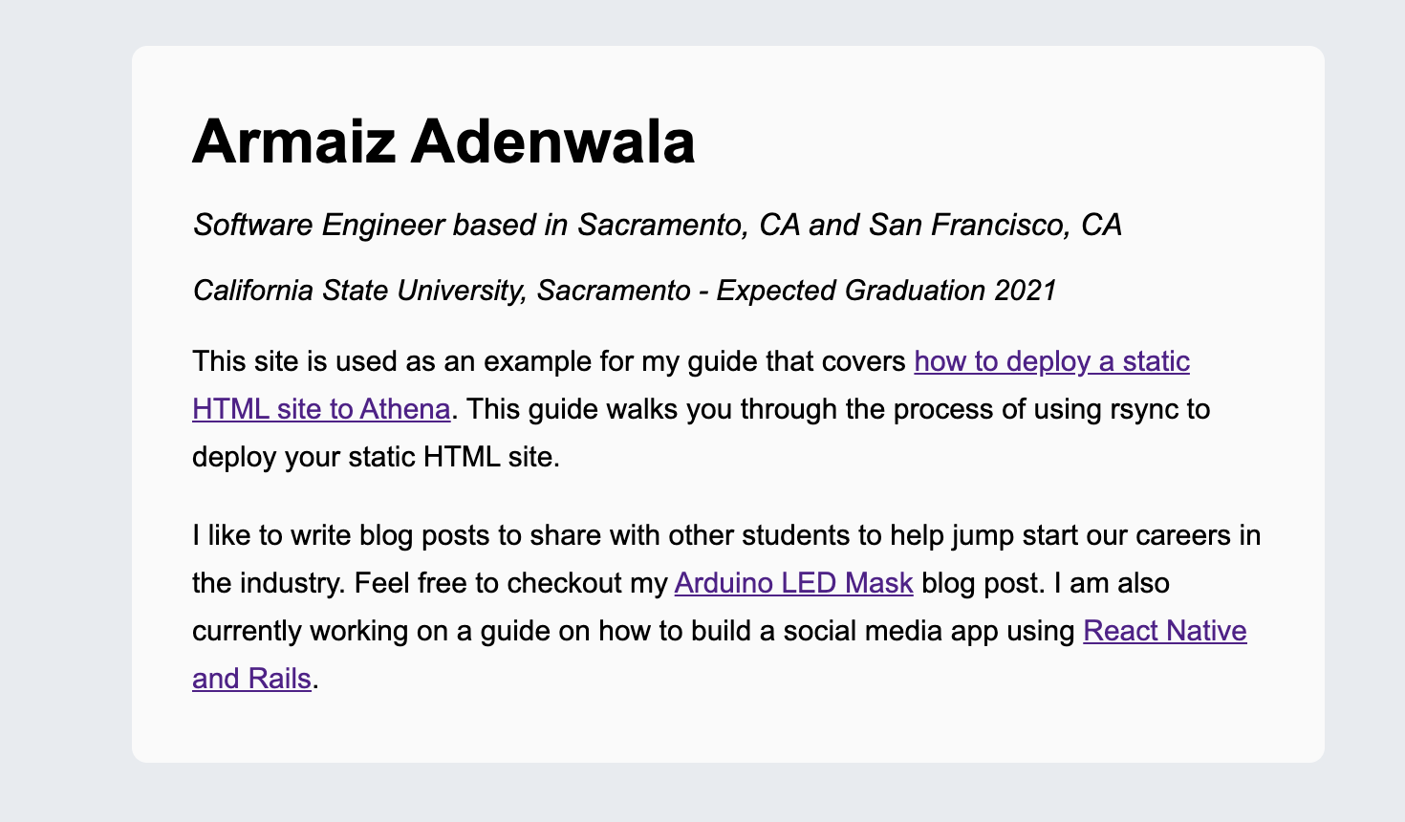The image size is (1405, 822).
Task: Open the "how to deploy a static" guide link
Action: (x=1051, y=361)
